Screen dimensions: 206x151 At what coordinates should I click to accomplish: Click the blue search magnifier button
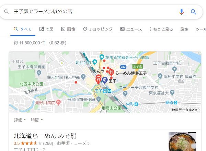pos(193,12)
